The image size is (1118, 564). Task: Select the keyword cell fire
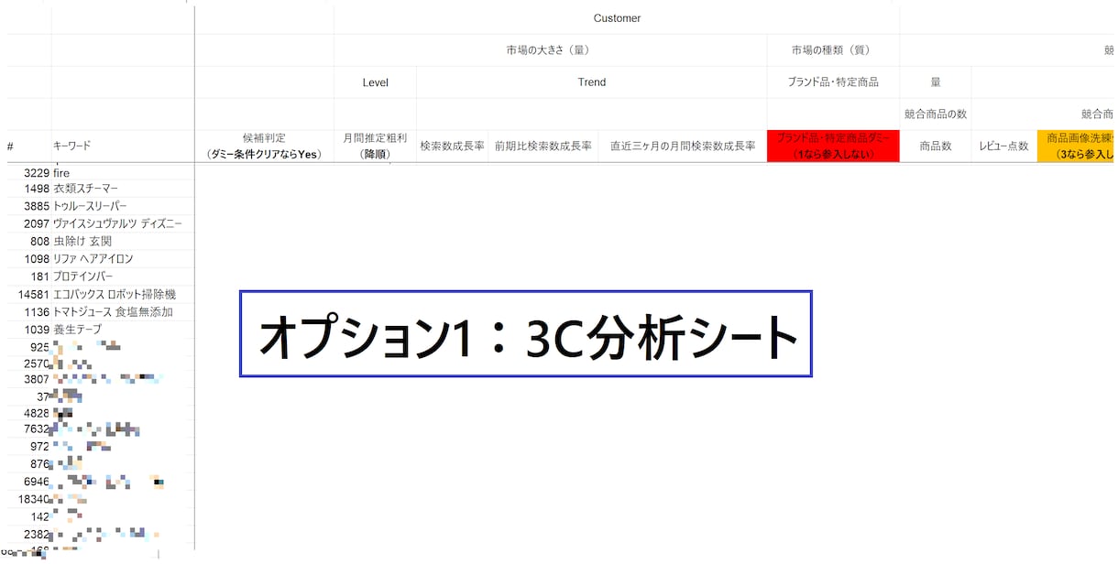click(x=123, y=173)
